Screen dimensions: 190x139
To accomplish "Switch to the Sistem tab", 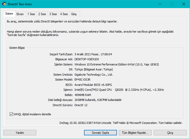I will click(x=9, y=14).
